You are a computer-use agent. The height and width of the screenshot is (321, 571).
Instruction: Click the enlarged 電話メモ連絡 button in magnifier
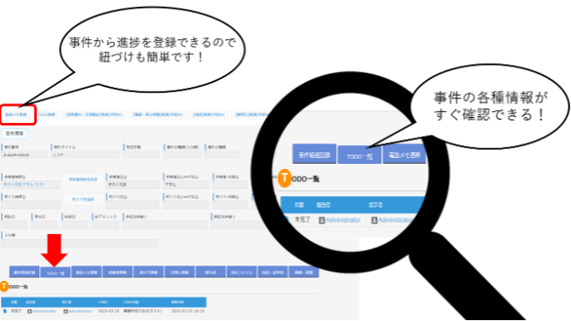coord(404,155)
